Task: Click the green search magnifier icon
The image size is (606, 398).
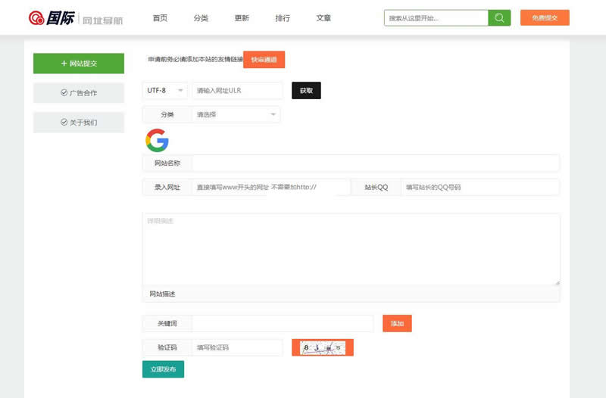Action: tap(499, 17)
